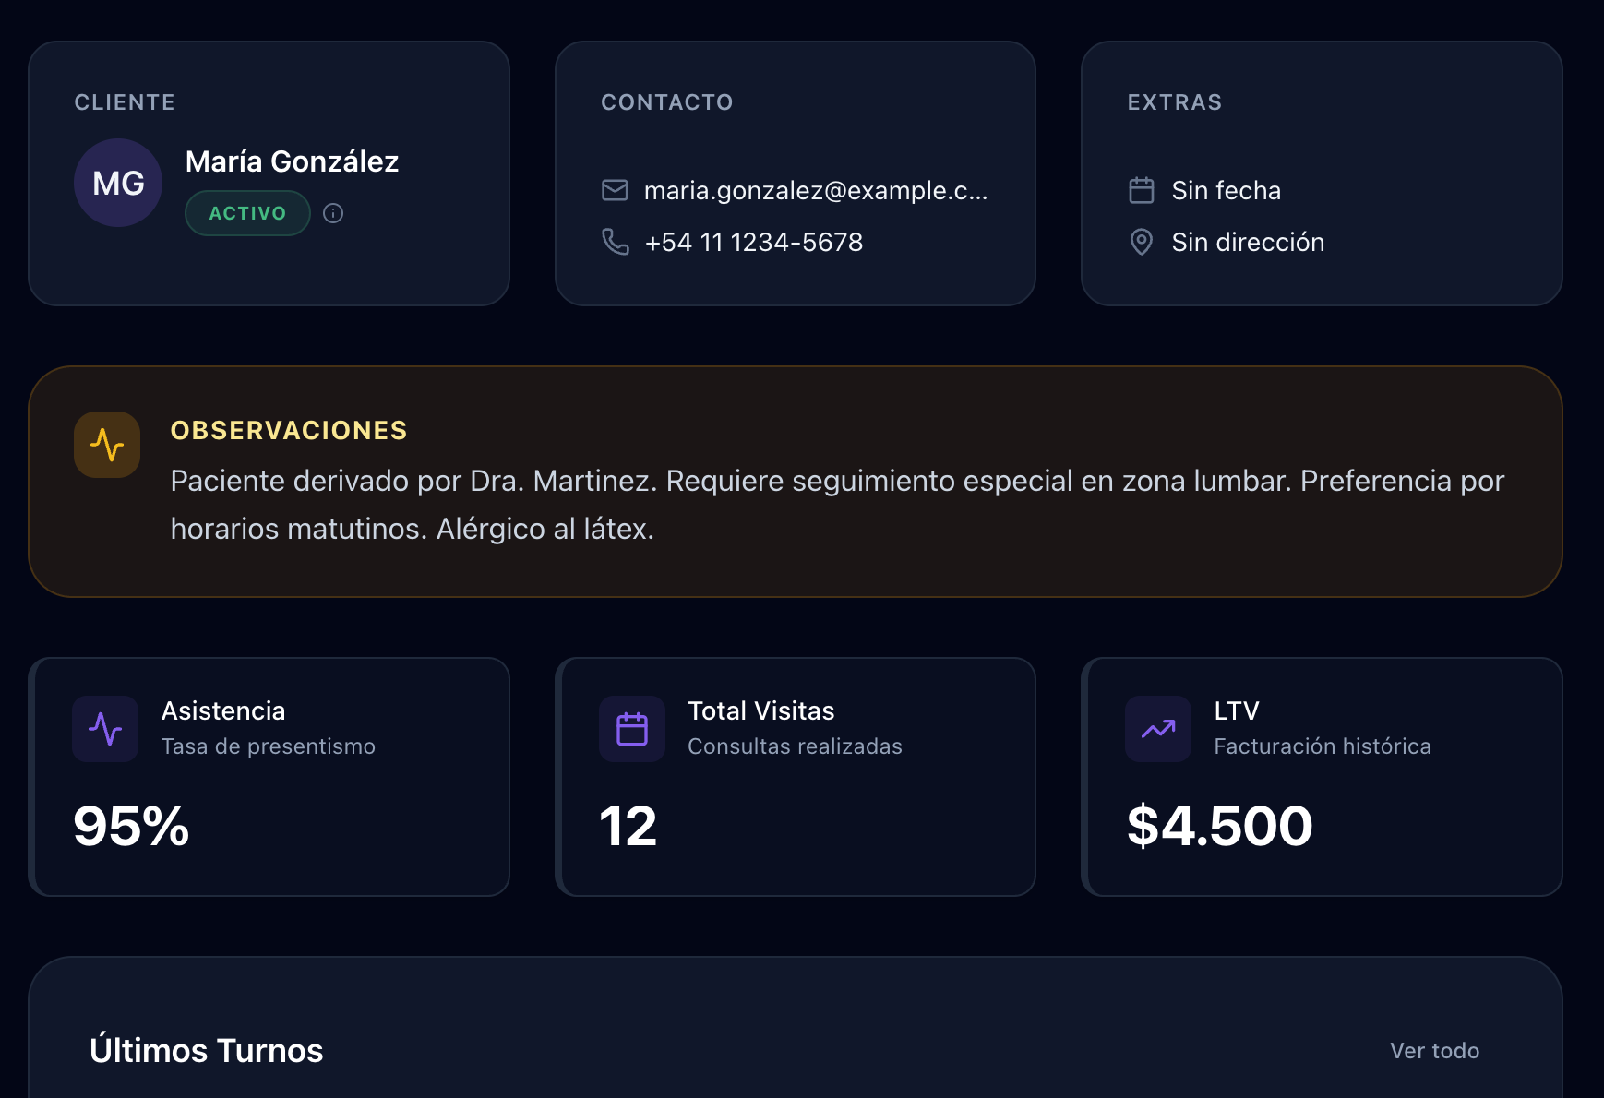Click the phone icon in Contacto
Screen dimensions: 1604x1098
pos(615,242)
